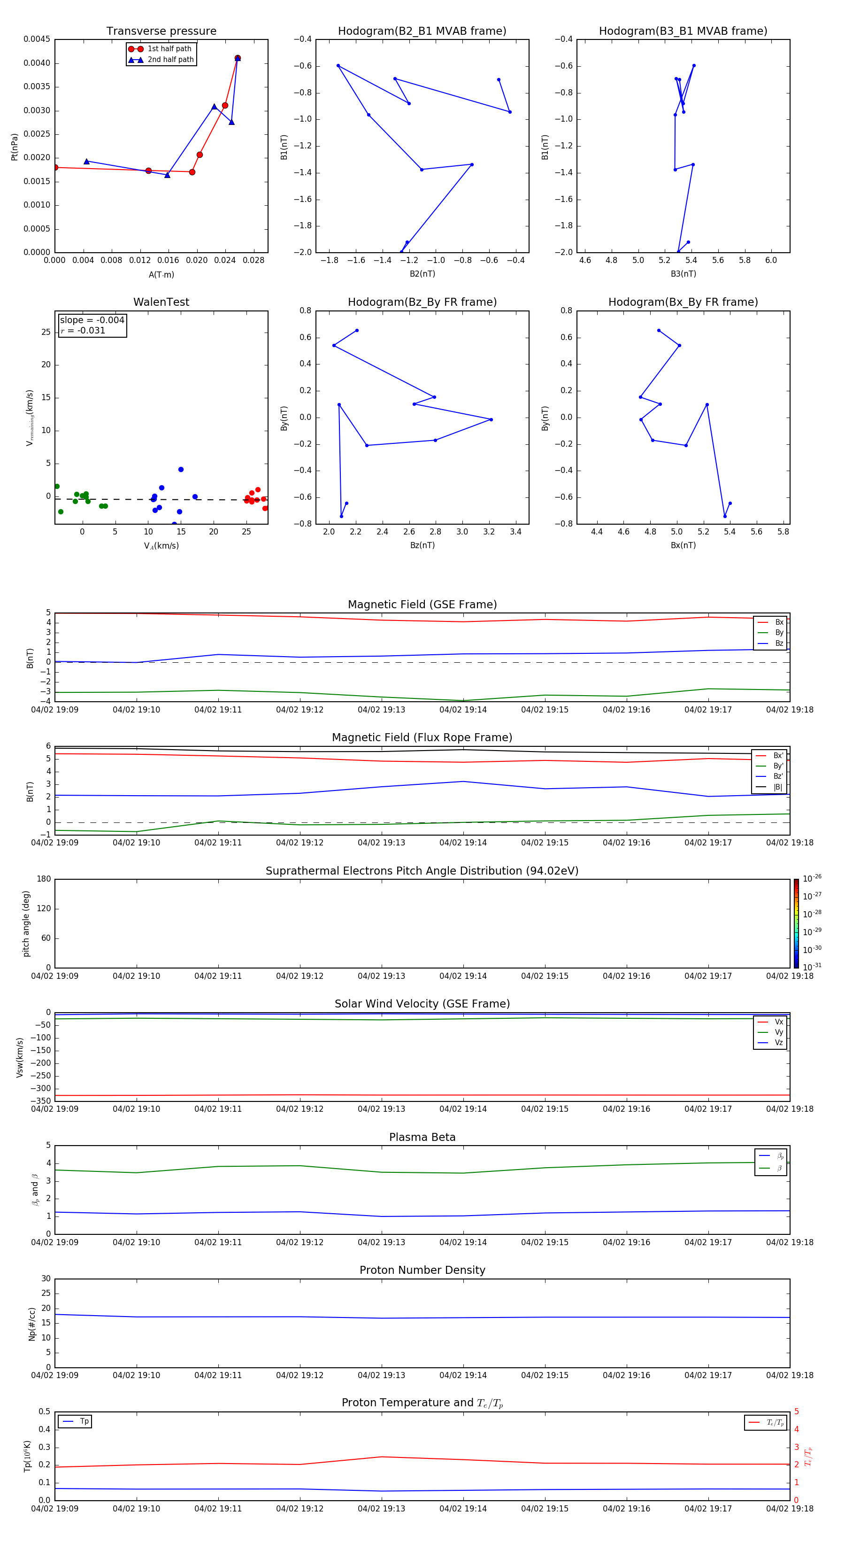Viewport: 845px width, 1550px height.
Task: Click the 'pitch angle (deg)' y-axis label
Action: tap(26, 923)
